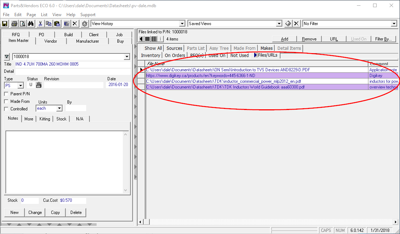Open Print Preview with magnifier page icon
Viewport: 400px width, 234px height.
(x=23, y=24)
